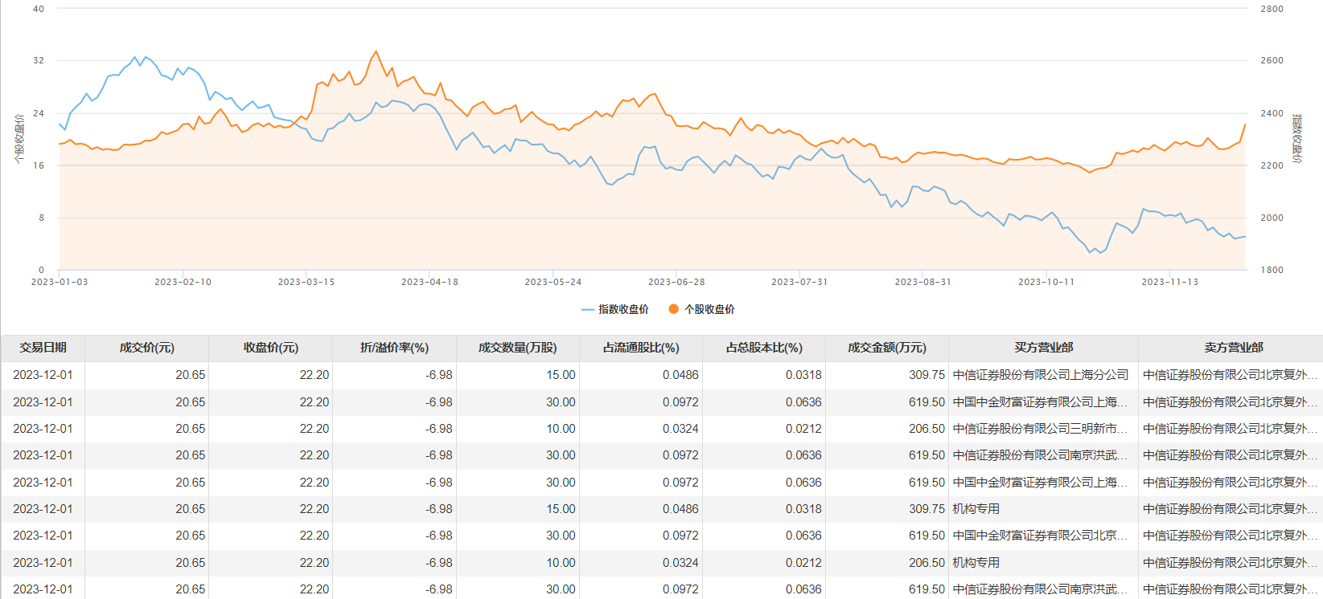Open the first row's seller branch link
The image size is (1323, 599).
pos(1230,375)
